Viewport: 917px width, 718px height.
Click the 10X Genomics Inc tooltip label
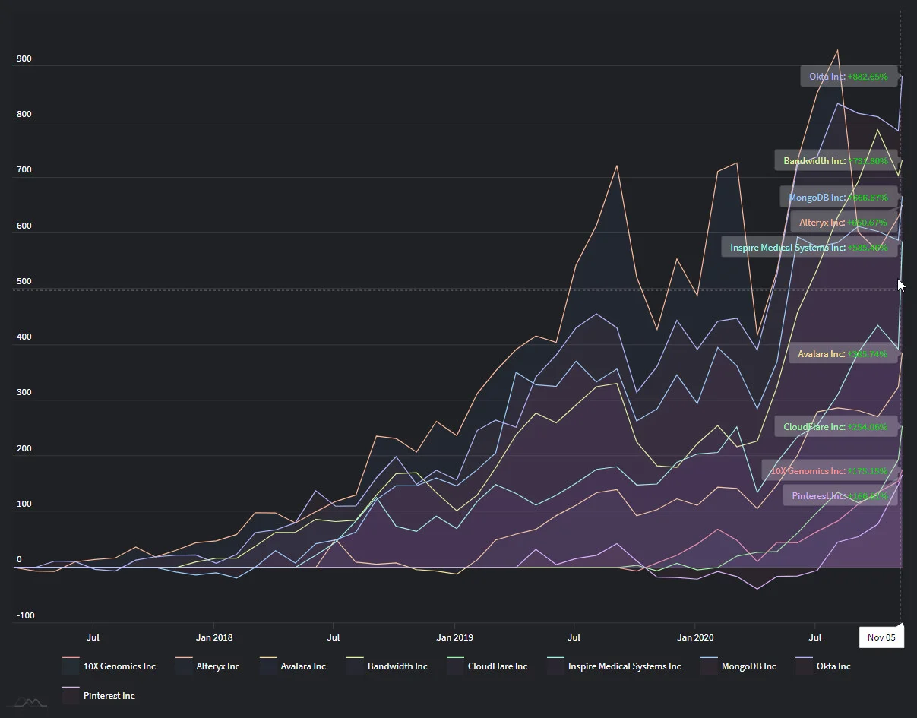click(x=830, y=471)
